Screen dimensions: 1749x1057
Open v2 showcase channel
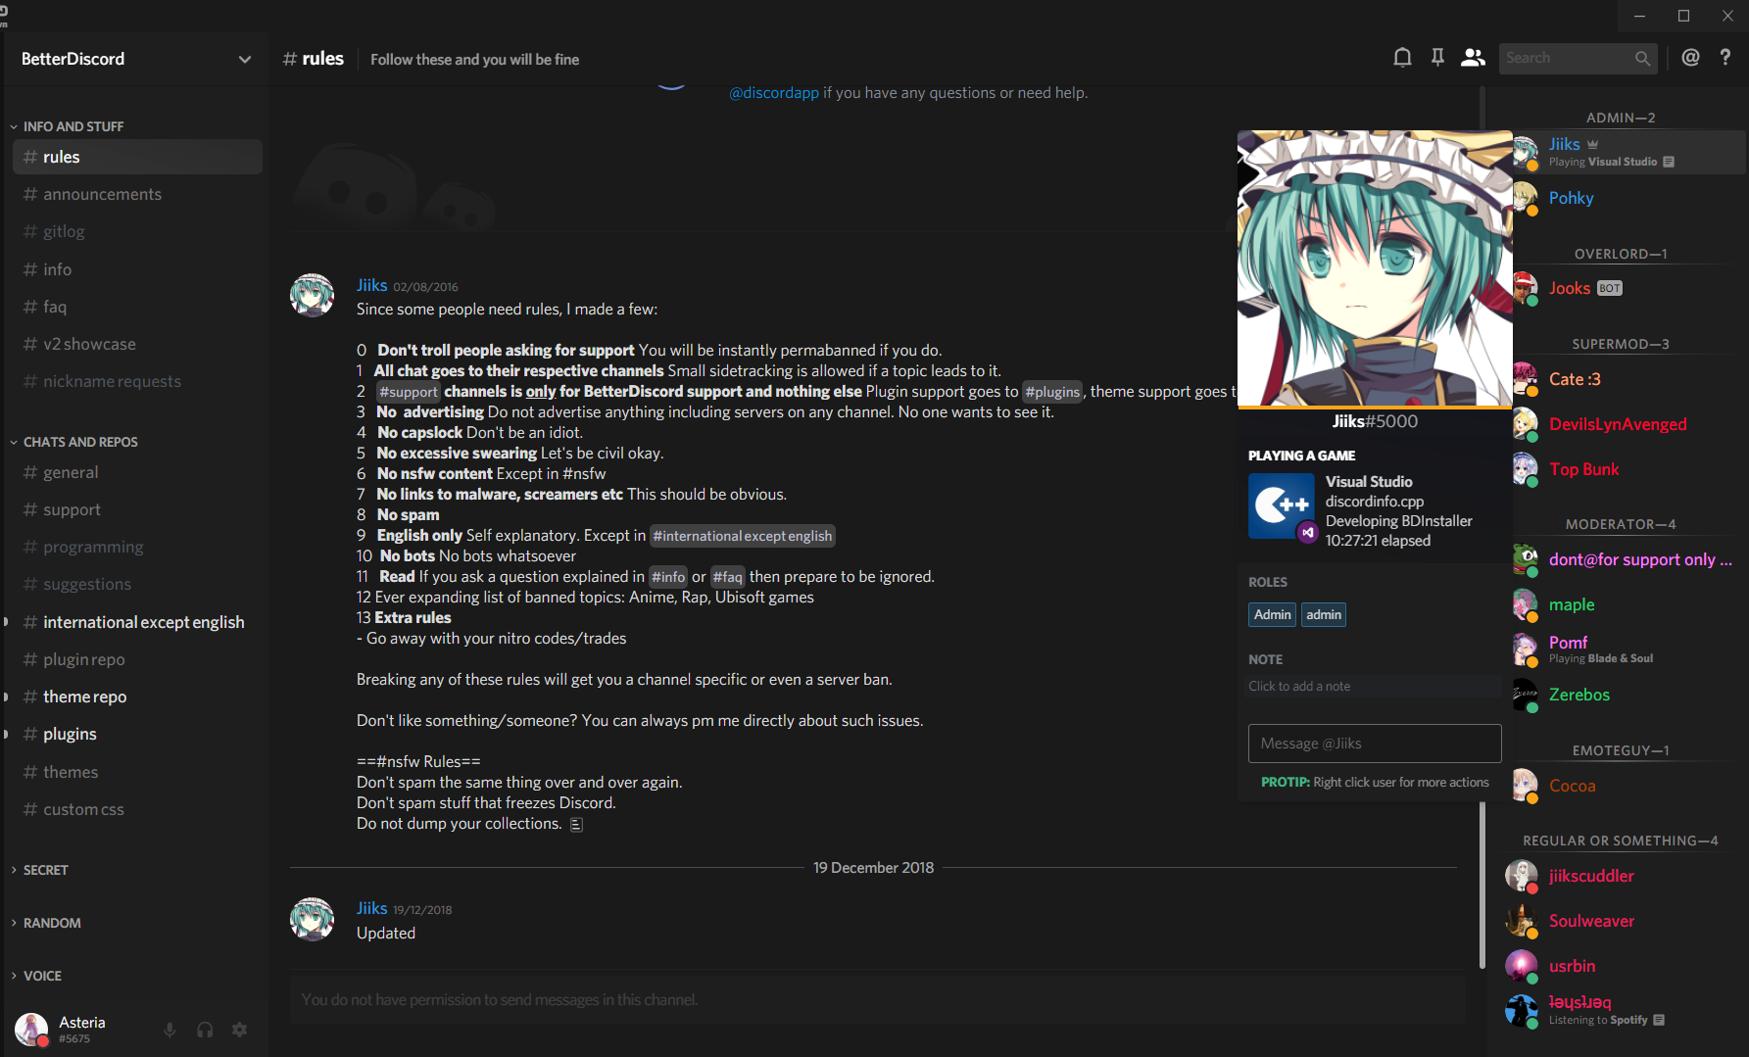[x=137, y=344]
